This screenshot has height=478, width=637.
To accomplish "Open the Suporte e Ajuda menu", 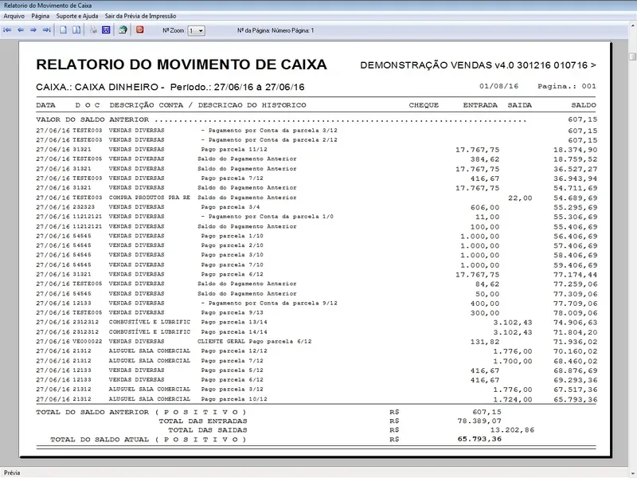I will click(x=78, y=16).
